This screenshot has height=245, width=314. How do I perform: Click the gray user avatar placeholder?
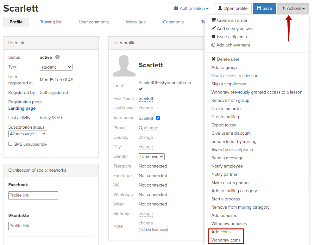[124, 66]
